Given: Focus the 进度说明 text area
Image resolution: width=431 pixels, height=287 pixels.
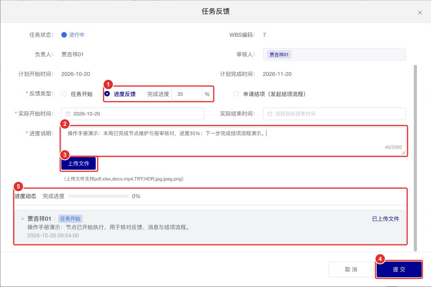Looking at the screenshot, I should 233,141.
